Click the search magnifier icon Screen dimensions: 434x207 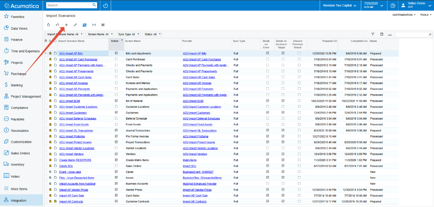click(94, 5)
